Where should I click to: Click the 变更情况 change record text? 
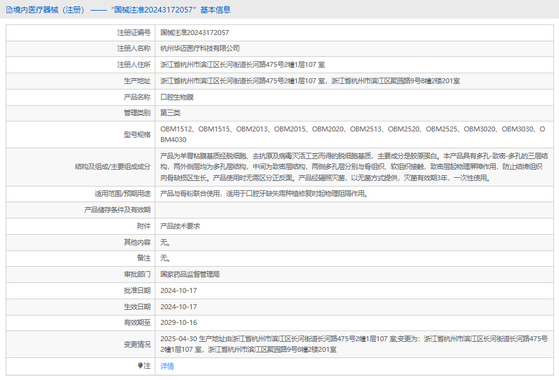(351, 344)
